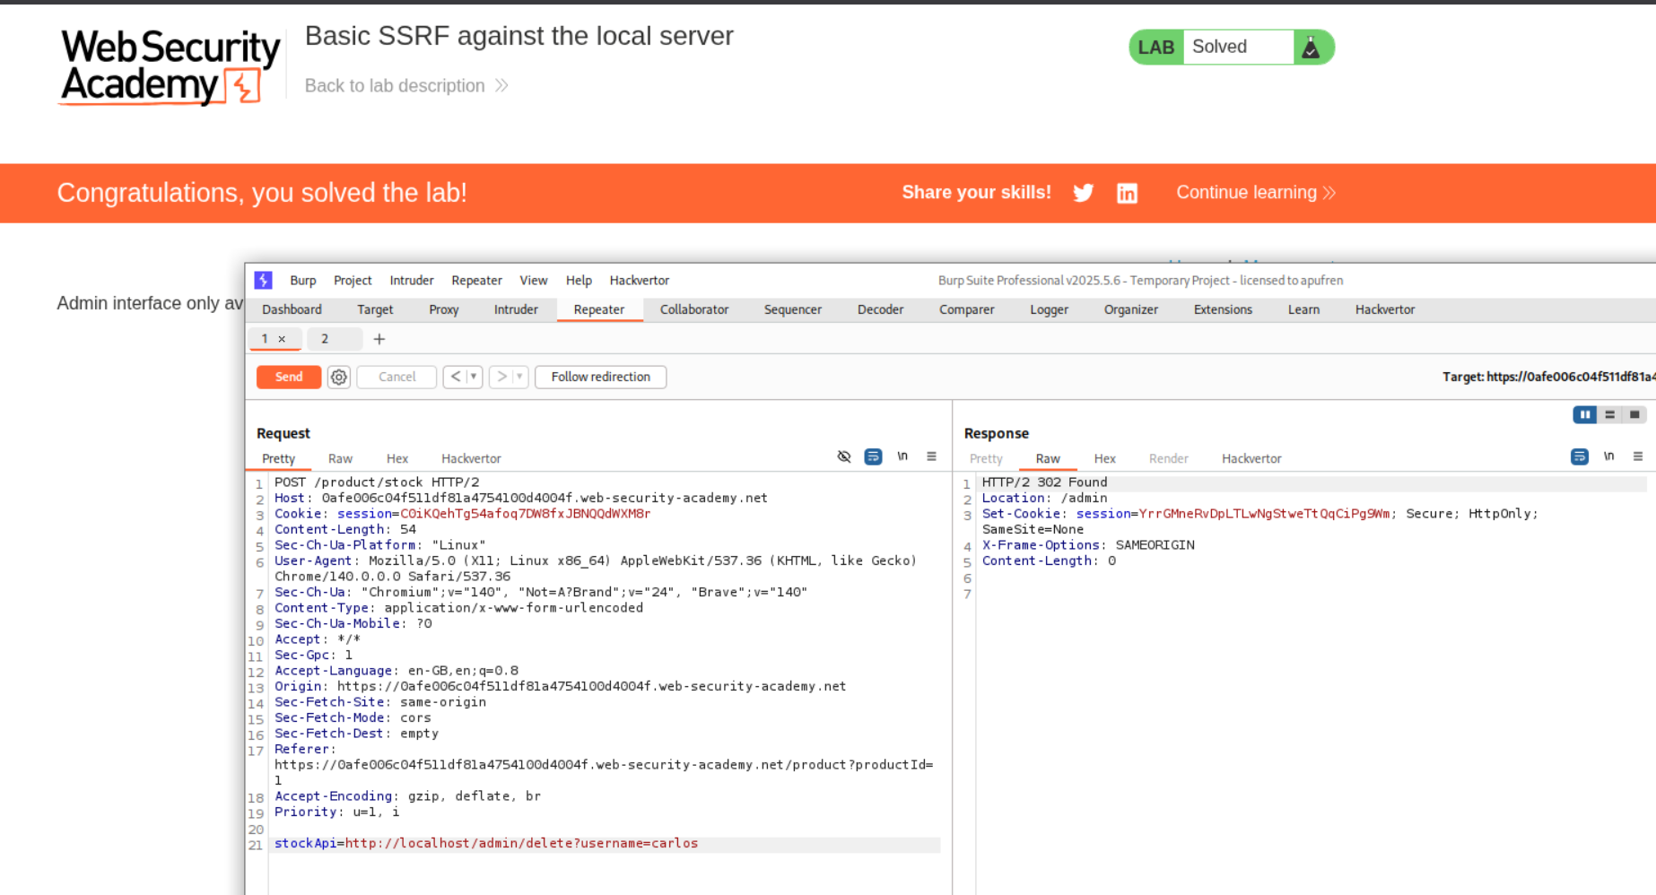Click the green flask icon next to Solved
Image resolution: width=1656 pixels, height=895 pixels.
[x=1314, y=47]
